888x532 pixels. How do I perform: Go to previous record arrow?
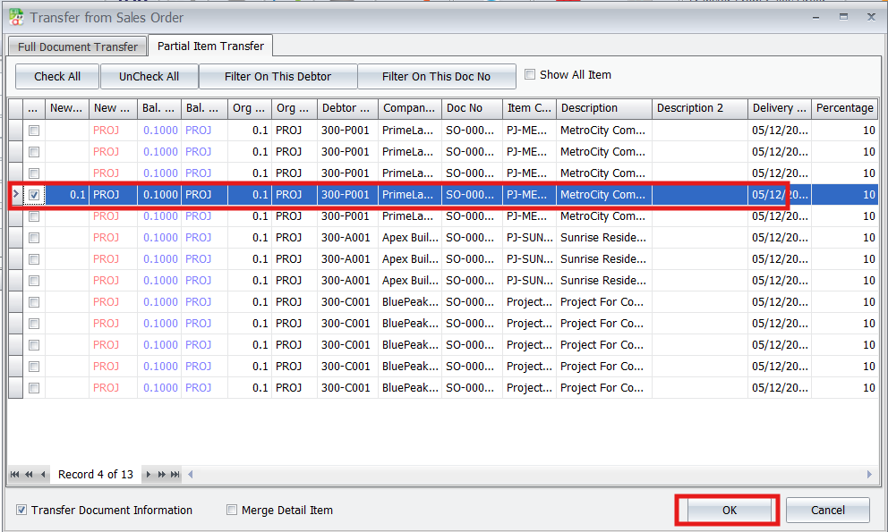[x=42, y=475]
